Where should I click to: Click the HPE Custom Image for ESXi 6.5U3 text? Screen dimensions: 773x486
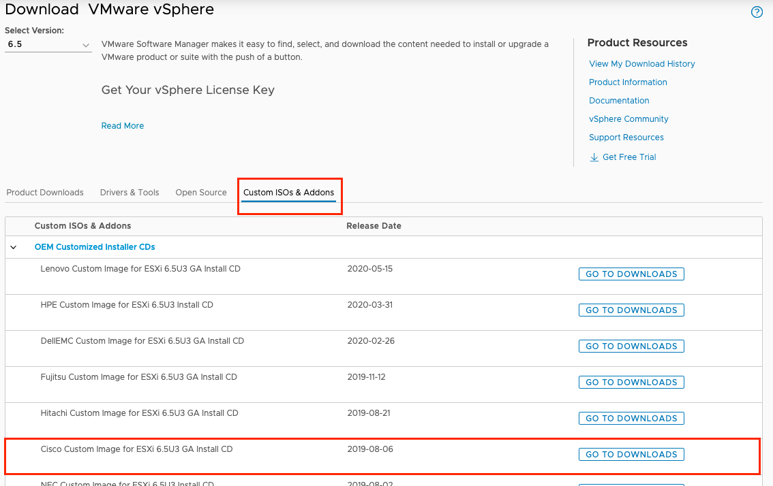pyautogui.click(x=127, y=305)
